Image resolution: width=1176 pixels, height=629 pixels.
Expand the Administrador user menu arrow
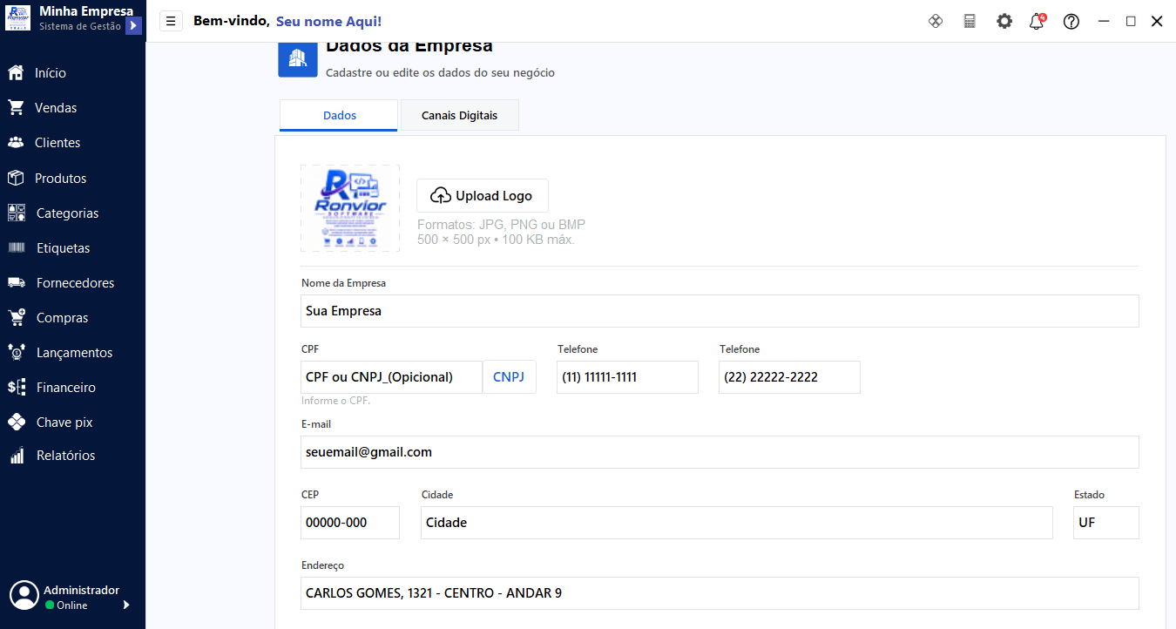point(126,605)
